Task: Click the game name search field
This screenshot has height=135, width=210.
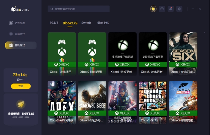Action: (x=78, y=9)
